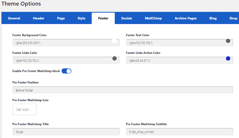Viewport: 239px width, 138px height.
Task: Click the Set Icon button
Action: point(24,110)
